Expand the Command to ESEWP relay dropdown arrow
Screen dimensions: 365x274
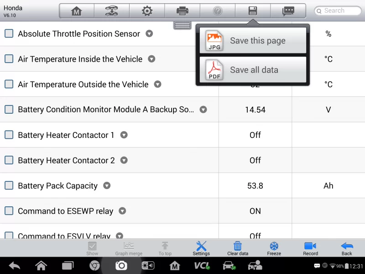tap(122, 211)
